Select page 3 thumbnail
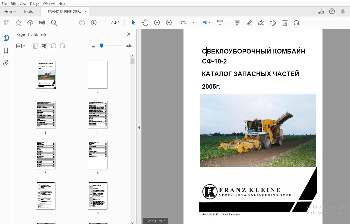350x224 pixels. click(46, 115)
